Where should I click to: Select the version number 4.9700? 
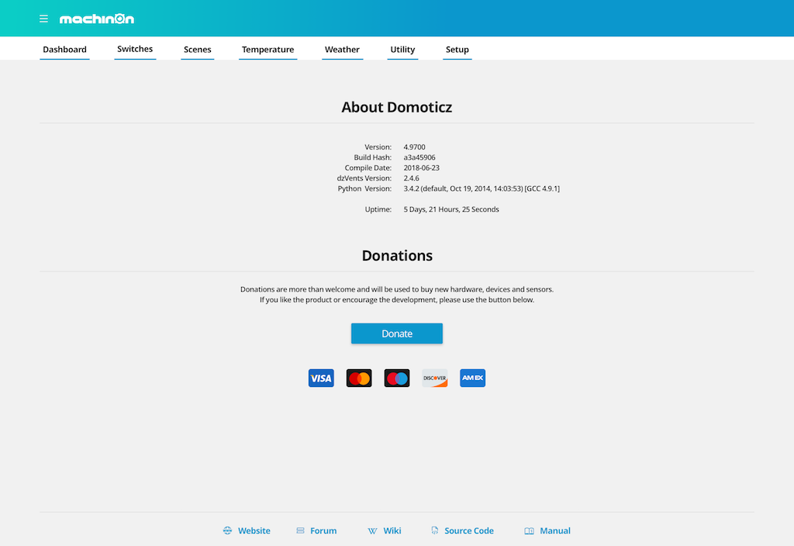click(414, 147)
